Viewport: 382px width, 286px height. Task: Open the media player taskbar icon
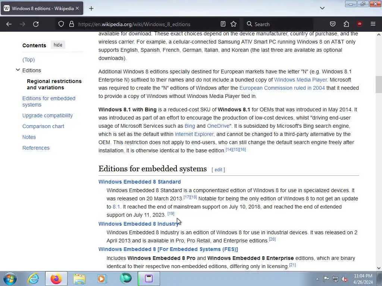tap(102, 279)
